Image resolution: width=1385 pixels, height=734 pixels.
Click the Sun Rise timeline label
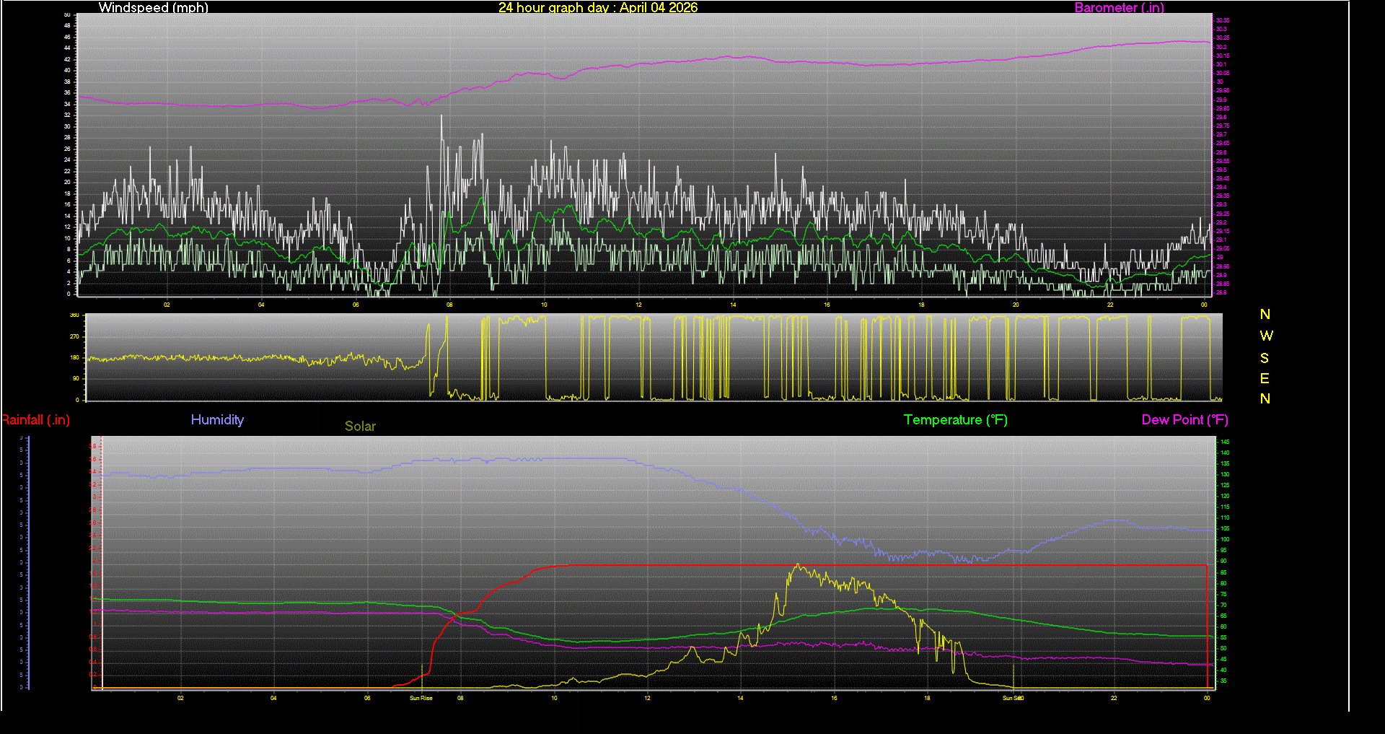[422, 698]
